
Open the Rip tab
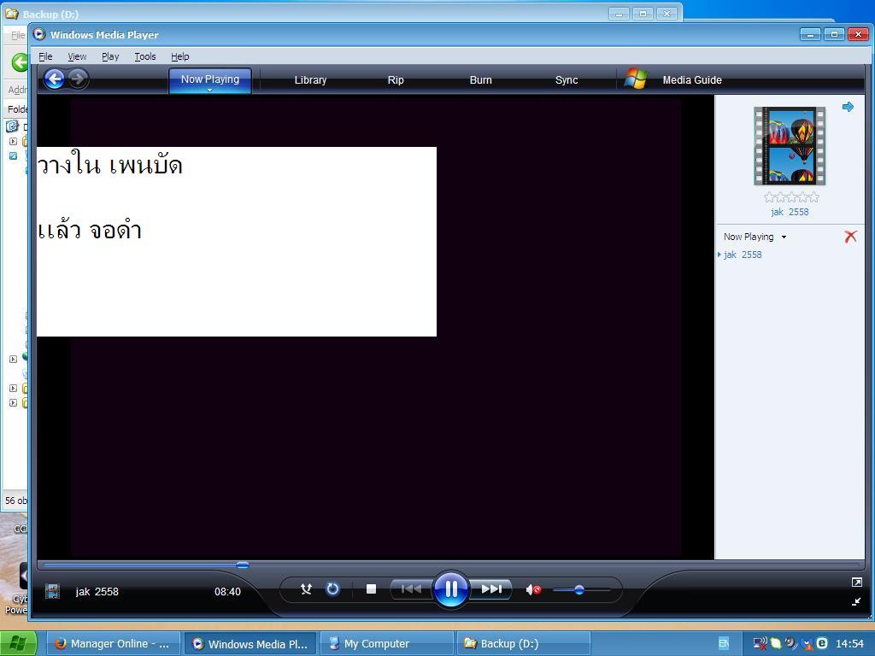(x=396, y=79)
